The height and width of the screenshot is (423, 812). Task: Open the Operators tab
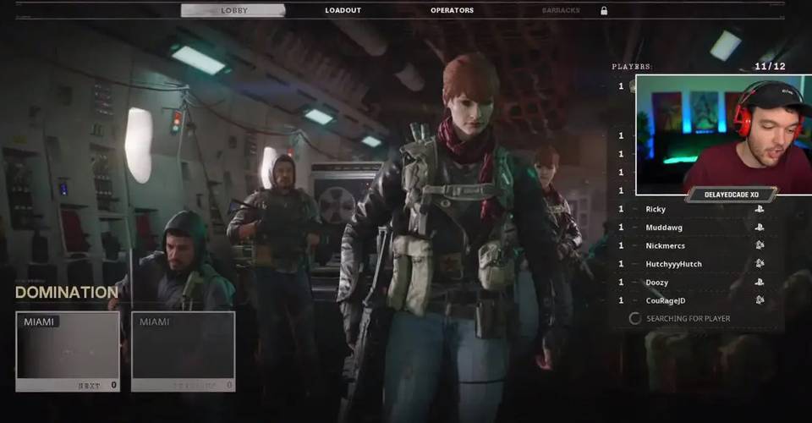coord(452,10)
